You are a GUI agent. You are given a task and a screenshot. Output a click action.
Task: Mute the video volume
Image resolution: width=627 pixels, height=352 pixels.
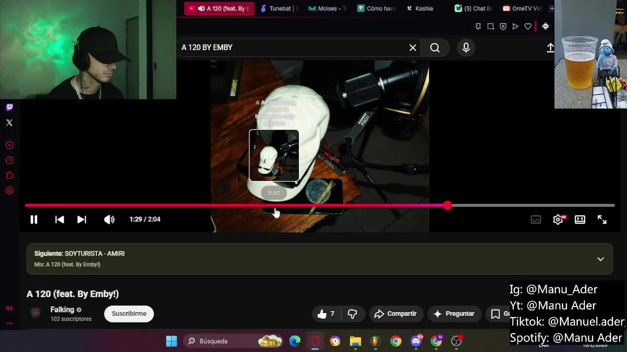pos(109,220)
